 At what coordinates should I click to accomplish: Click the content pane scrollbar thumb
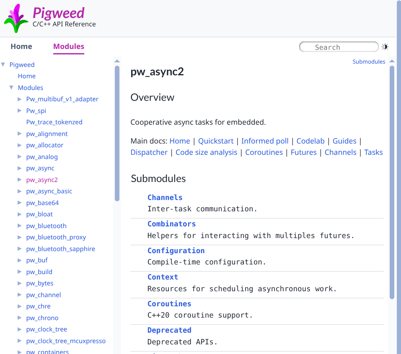point(392,182)
